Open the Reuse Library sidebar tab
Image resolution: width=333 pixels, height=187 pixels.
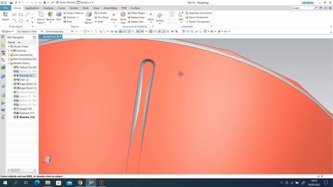[x=3, y=68]
